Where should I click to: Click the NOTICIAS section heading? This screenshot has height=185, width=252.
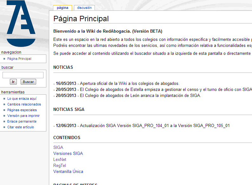pos(63,67)
